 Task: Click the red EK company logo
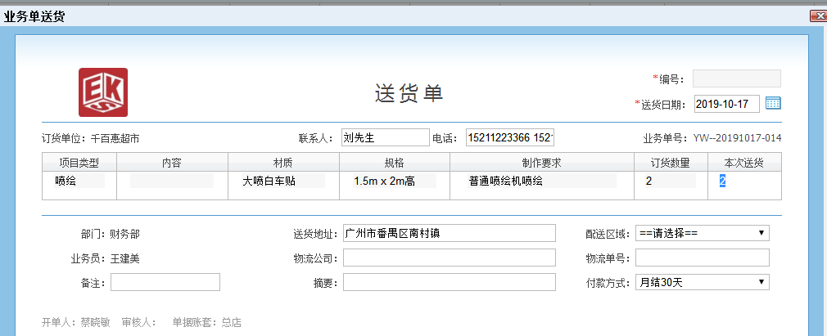click(103, 92)
